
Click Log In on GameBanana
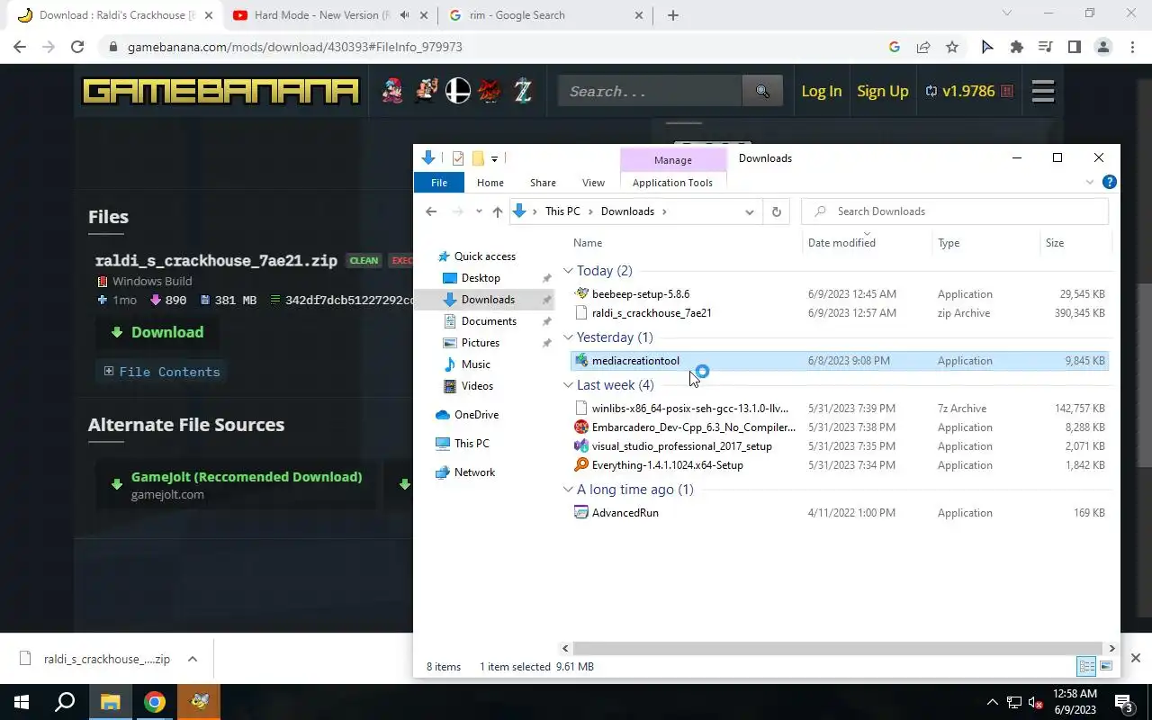coord(821,91)
